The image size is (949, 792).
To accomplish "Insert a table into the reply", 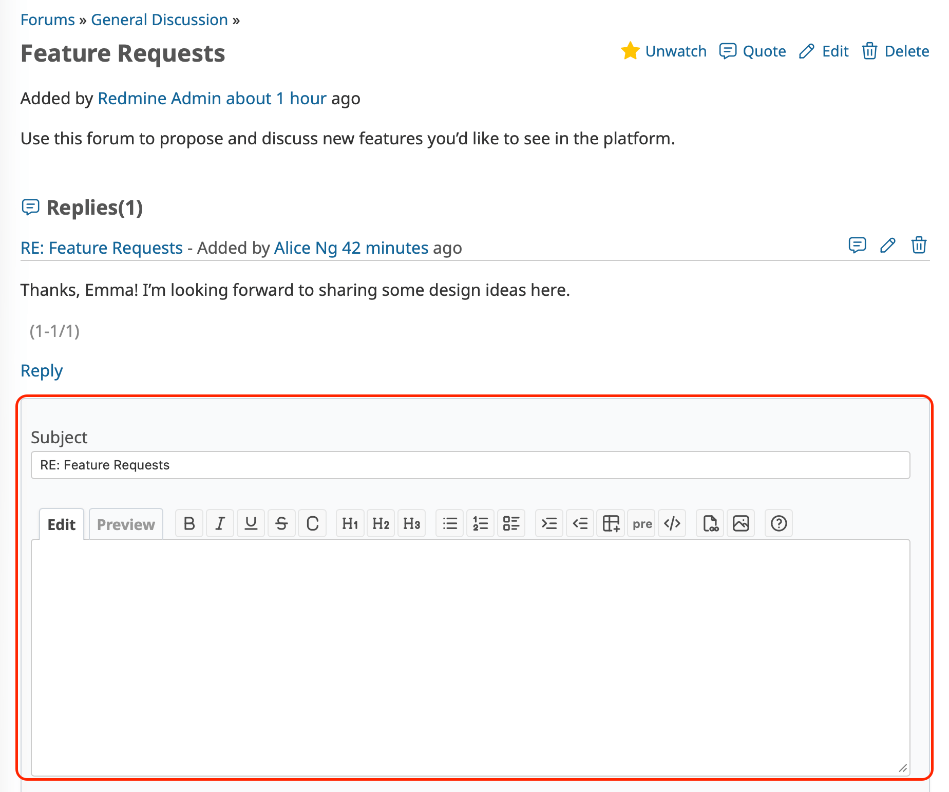I will coord(611,523).
